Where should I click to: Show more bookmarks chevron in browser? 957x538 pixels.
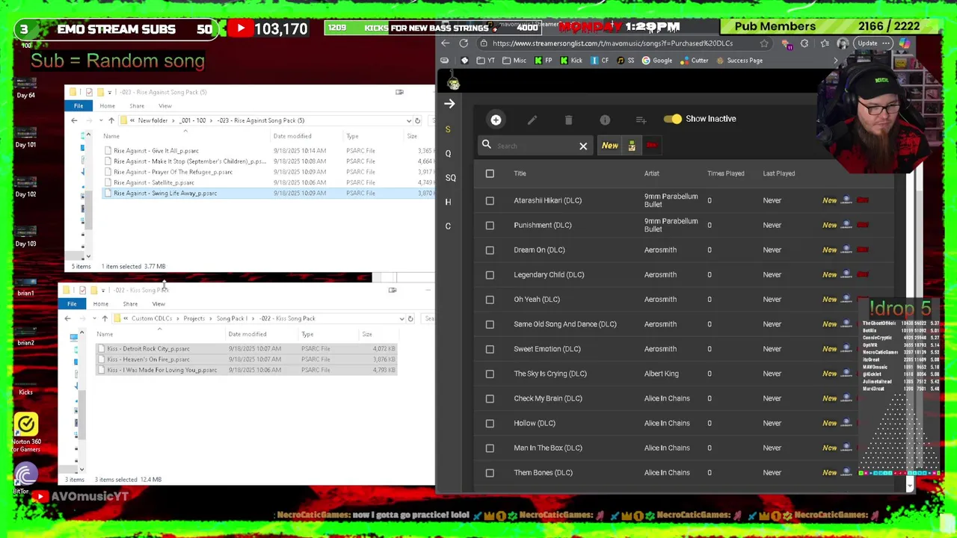pos(835,61)
